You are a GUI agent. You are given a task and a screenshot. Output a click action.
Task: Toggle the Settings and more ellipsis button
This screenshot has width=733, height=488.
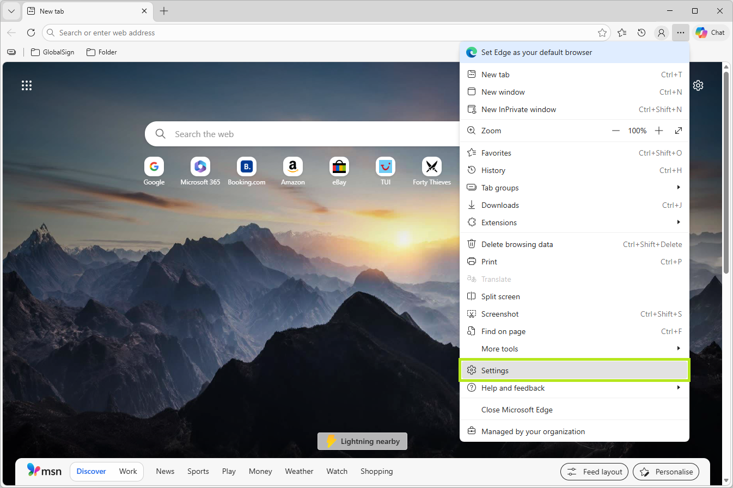click(x=681, y=33)
